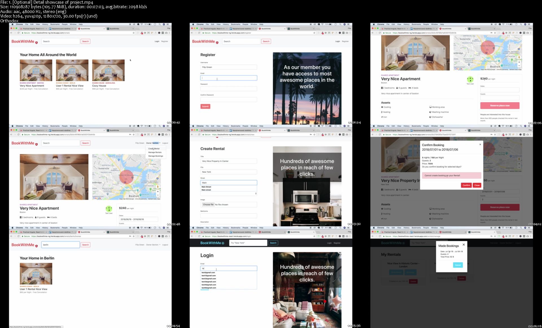Image resolution: width=542 pixels, height=328 pixels.
Task: Click Cancel in the Made Bookings popup
Action: (458, 265)
